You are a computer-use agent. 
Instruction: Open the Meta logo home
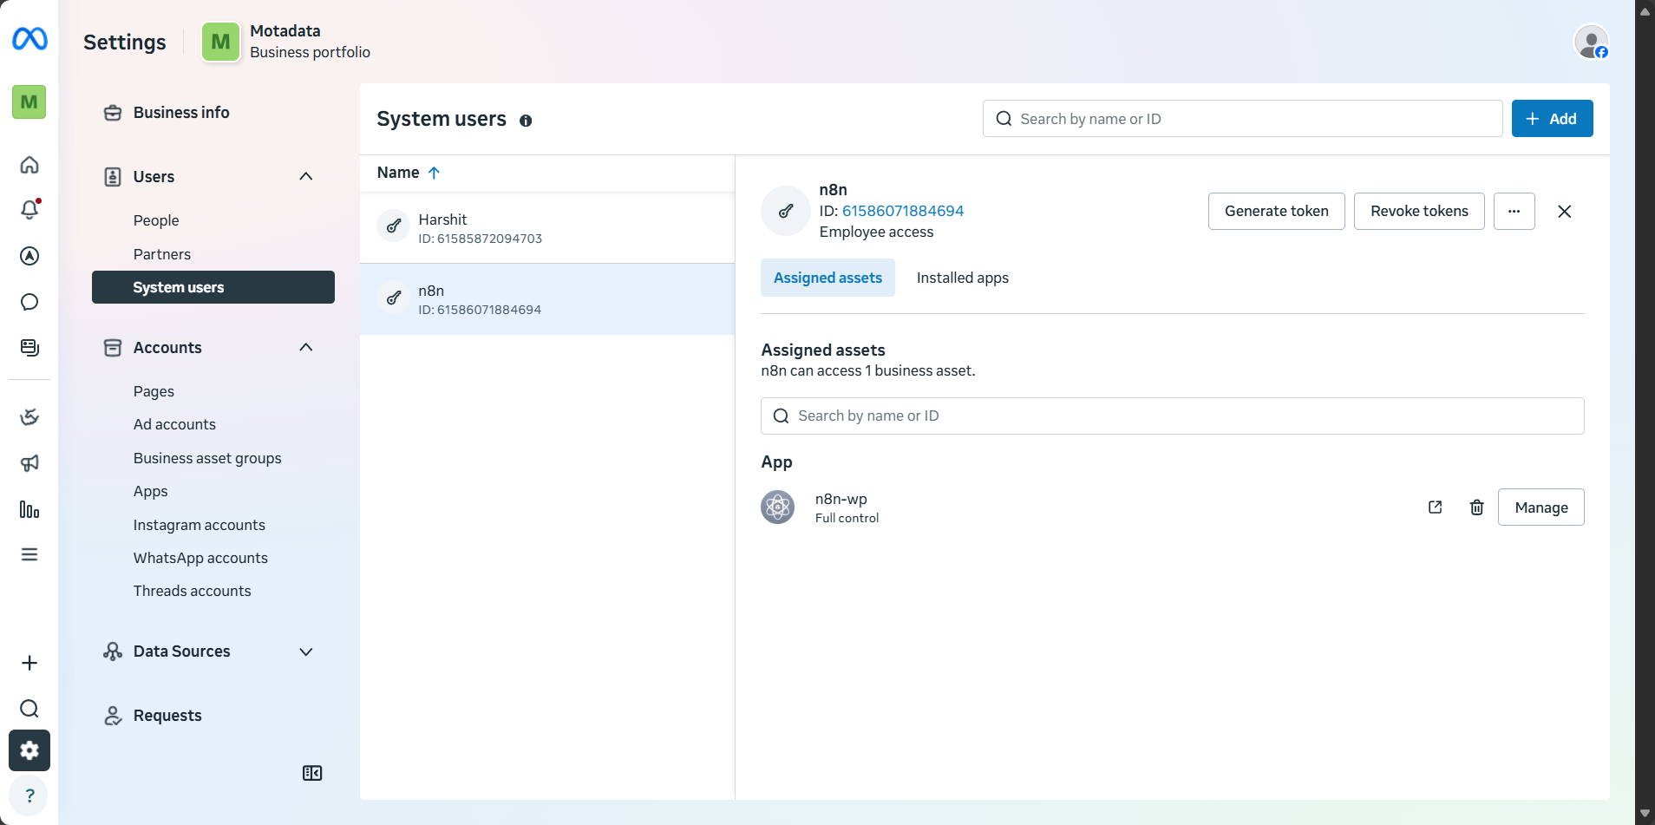[x=29, y=39]
